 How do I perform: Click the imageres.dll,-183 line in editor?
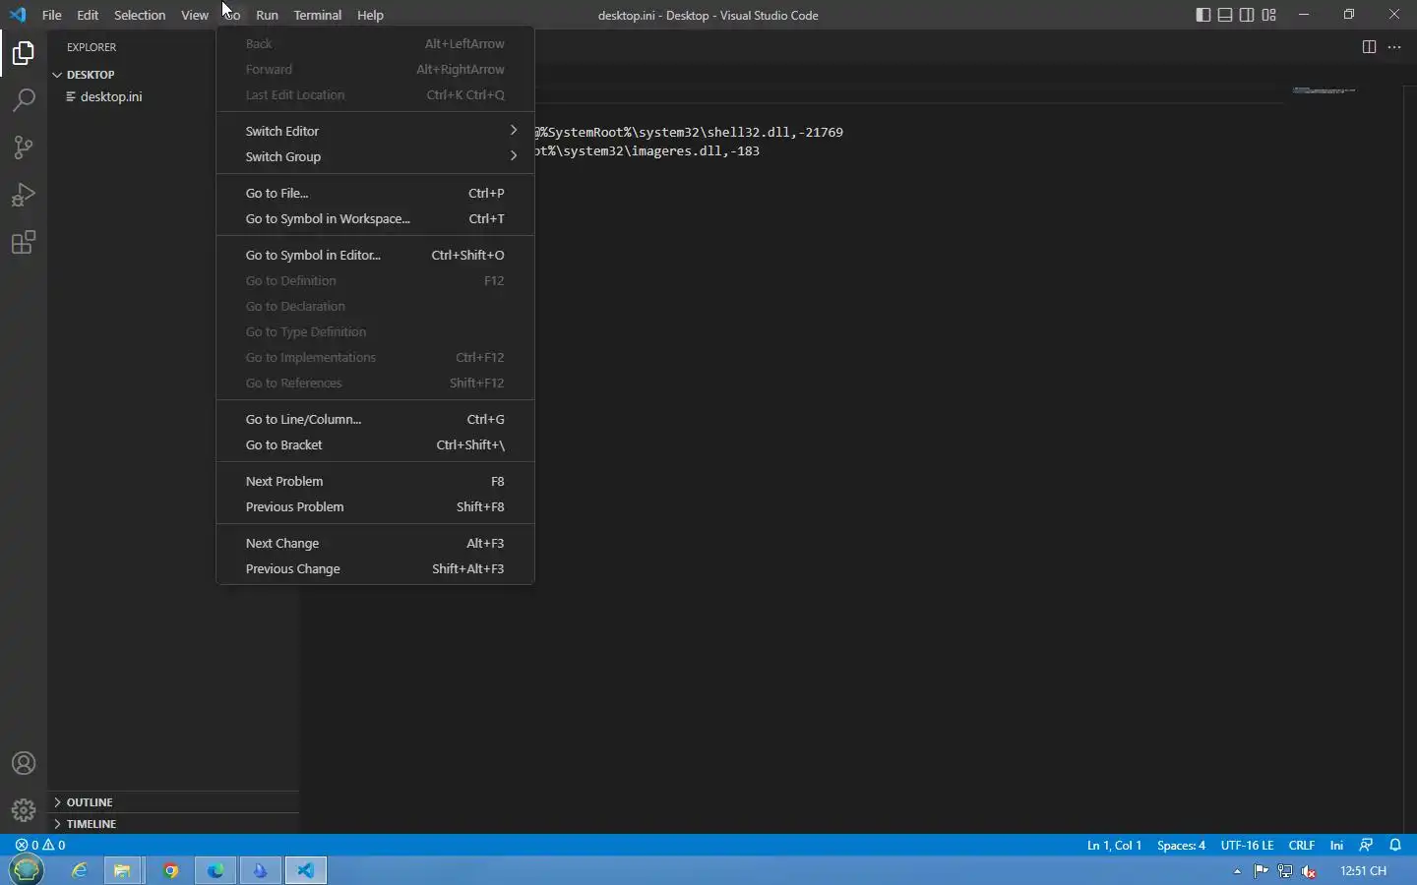[647, 150]
